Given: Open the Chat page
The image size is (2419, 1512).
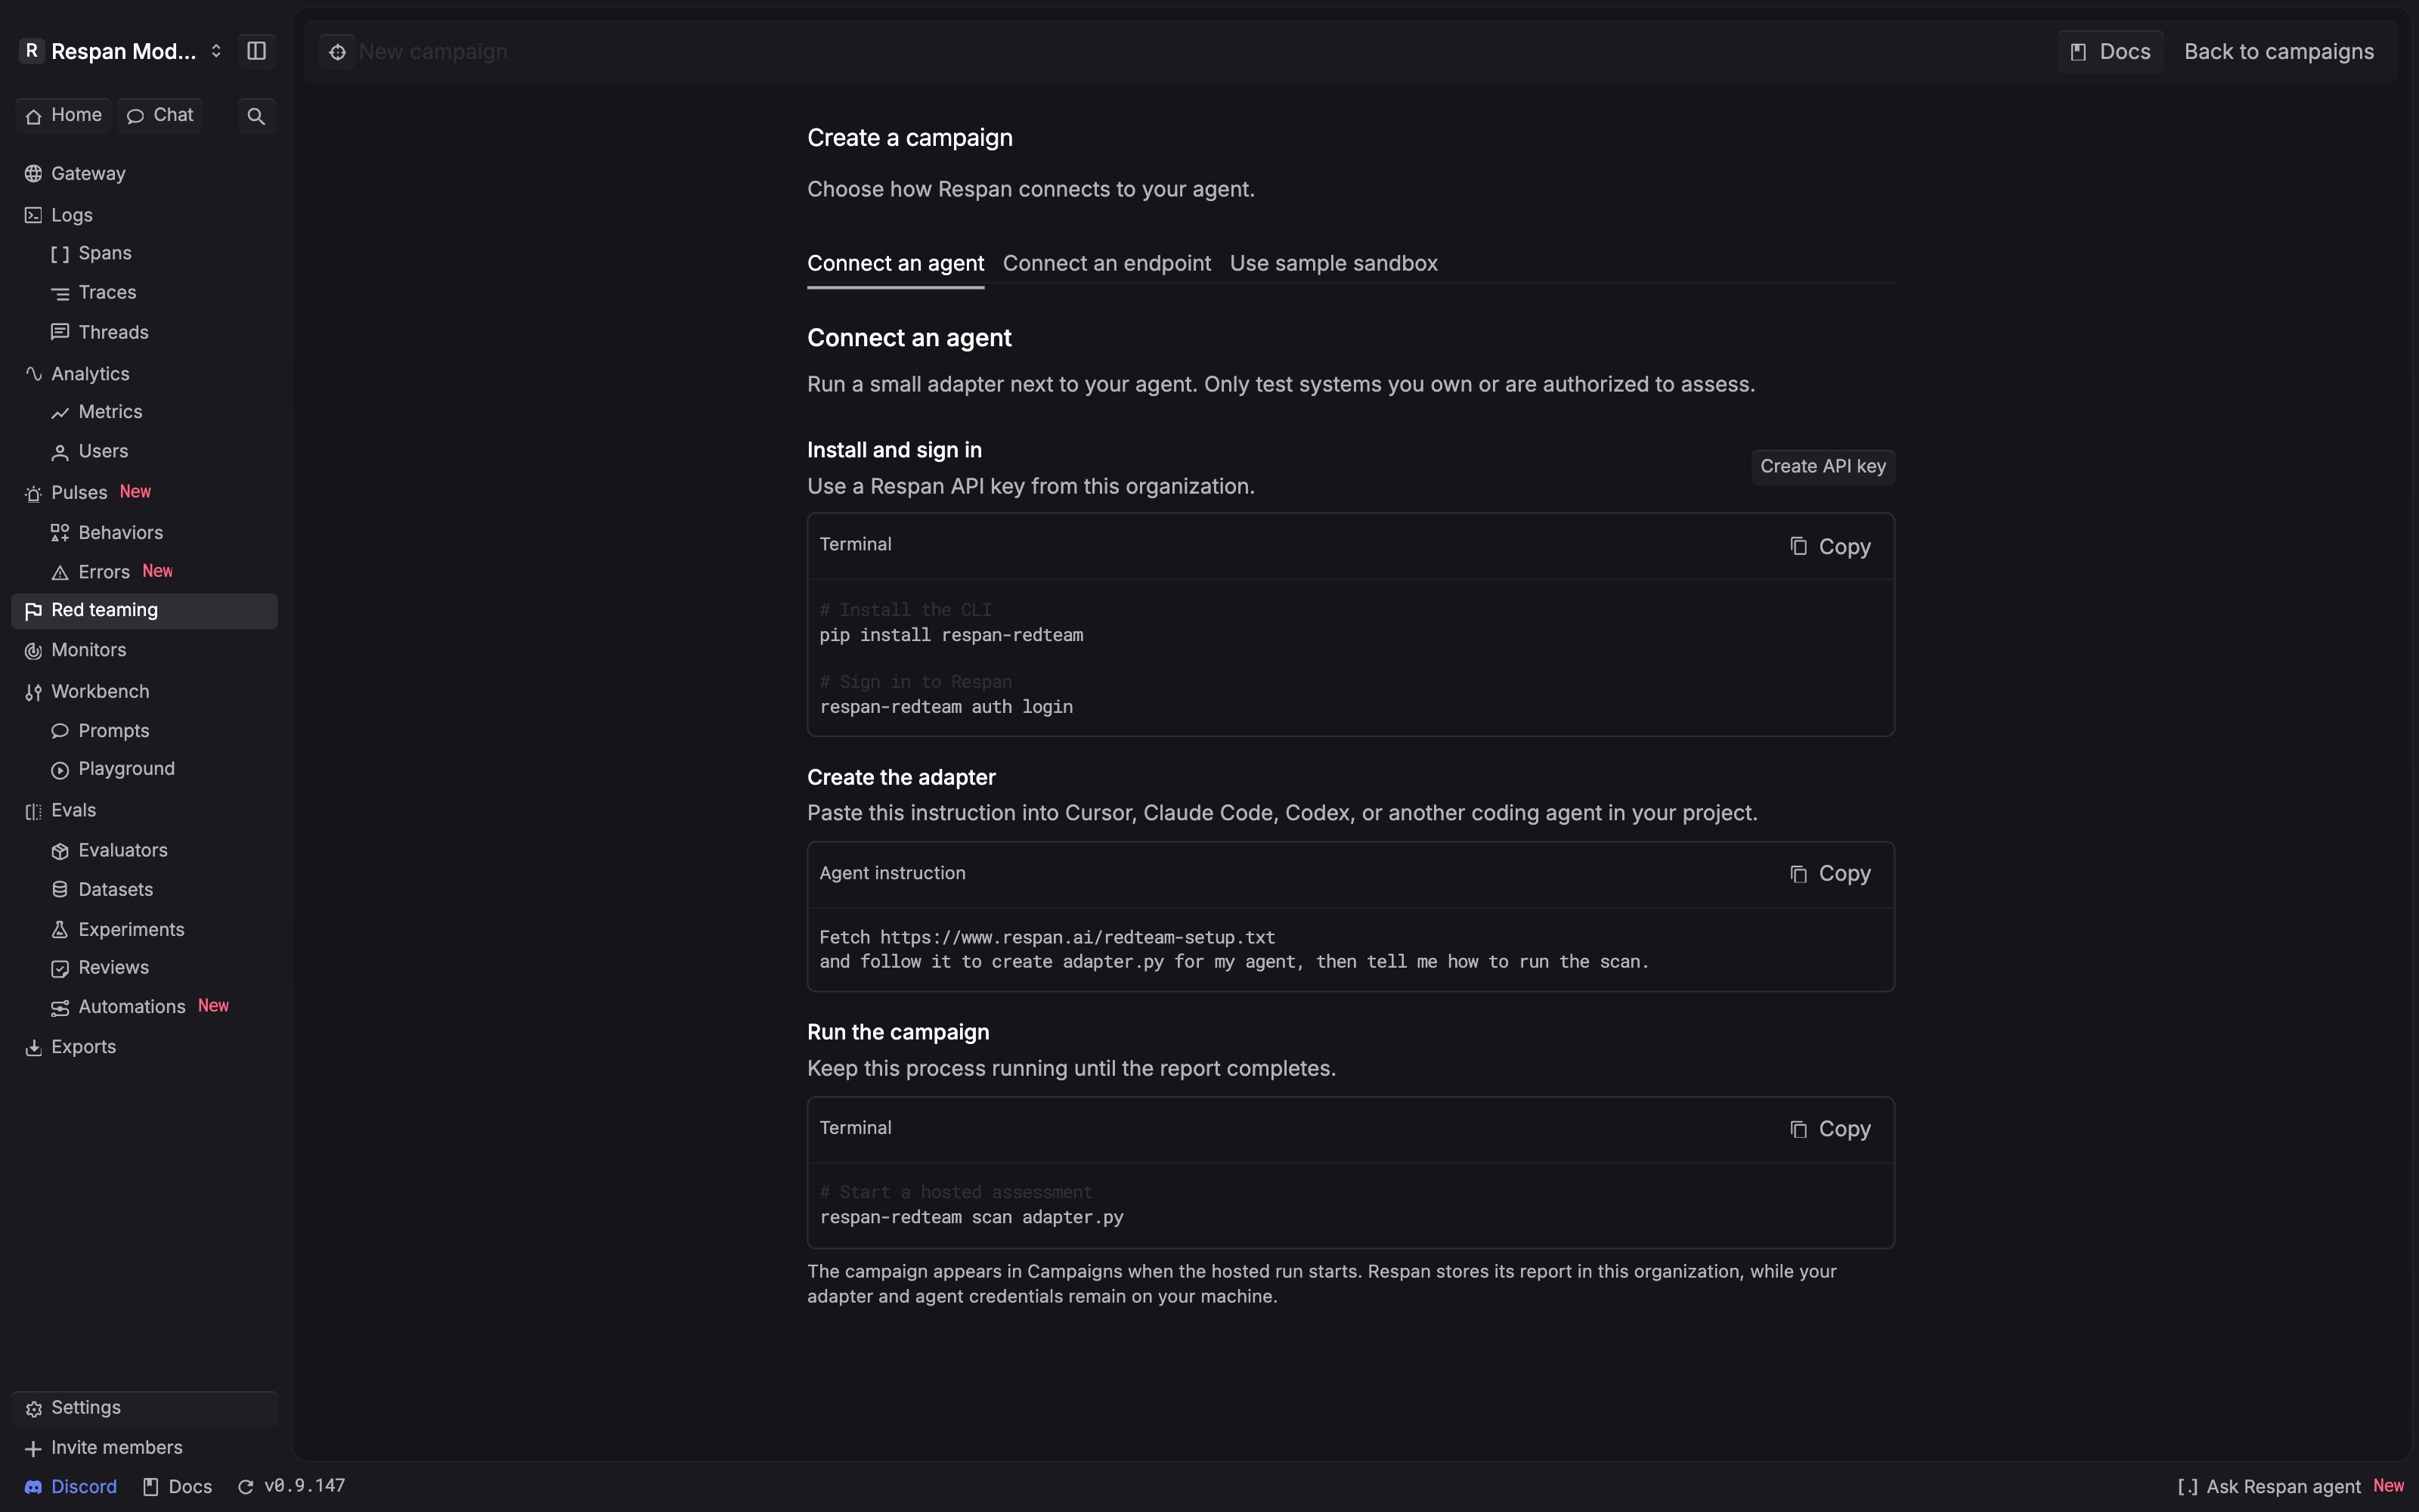Looking at the screenshot, I should [160, 116].
